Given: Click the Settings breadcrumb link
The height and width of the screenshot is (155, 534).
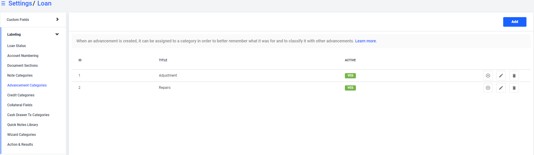Looking at the screenshot, I should 20,3.
